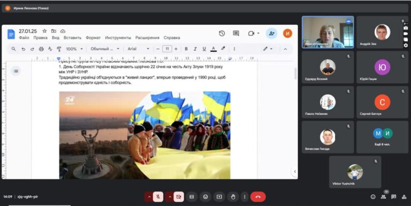Raise hand in the meeting
Screen dimensions: 411x206
pos(233,197)
